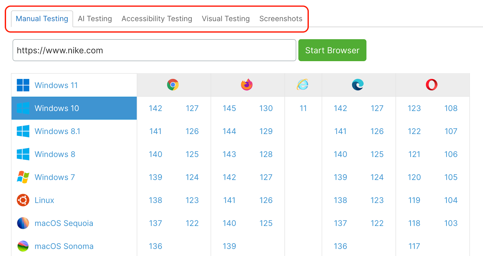Pick Internet Explorer version 11
483x256 pixels.
[x=303, y=108]
